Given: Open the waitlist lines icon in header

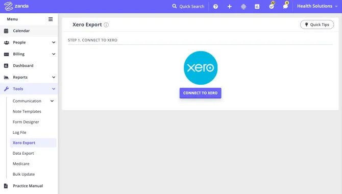Looking at the screenshot, I should pos(243,7).
